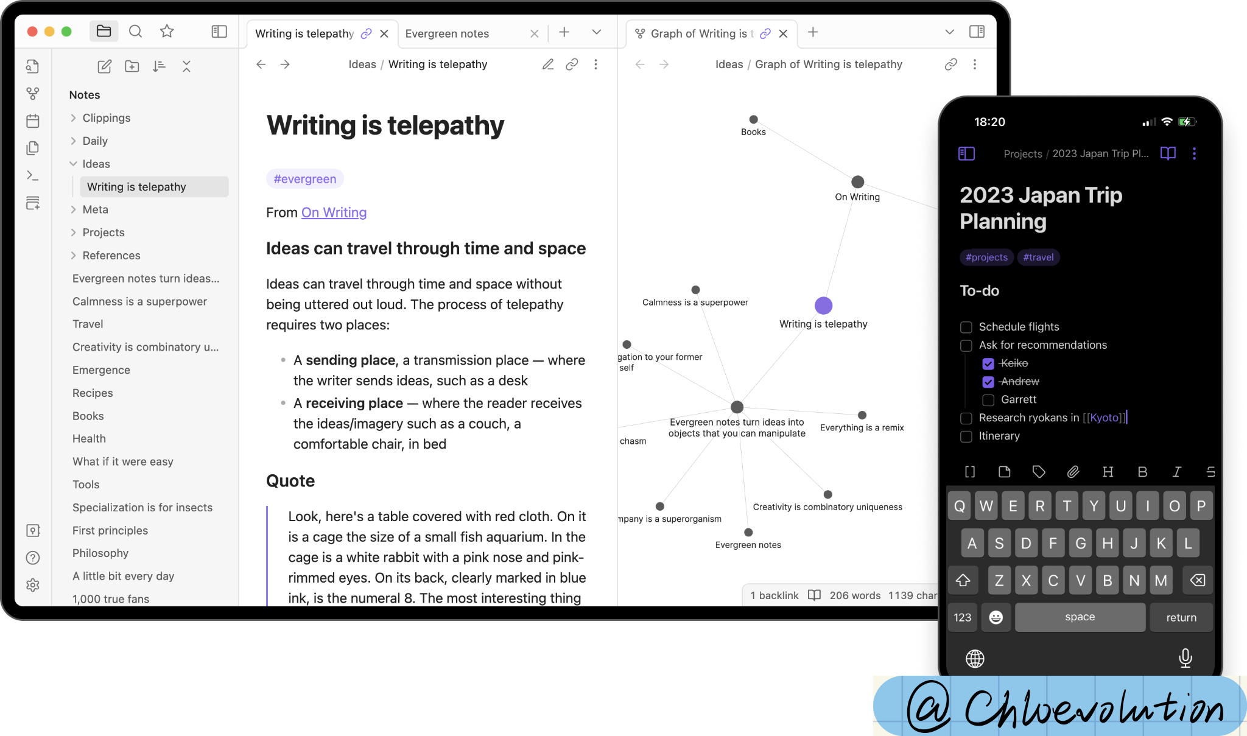Expand the Projects folder
Image resolution: width=1247 pixels, height=736 pixels.
click(73, 233)
